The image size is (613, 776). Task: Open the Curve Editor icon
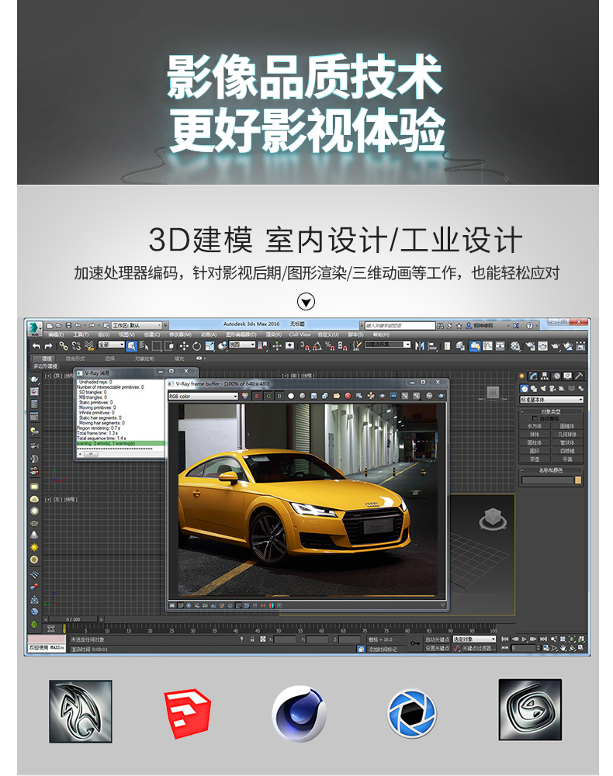tap(487, 345)
